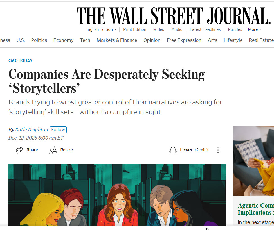Image resolution: width=274 pixels, height=230 pixels.
Task: Open the three-dot more options menu
Action: click(218, 150)
